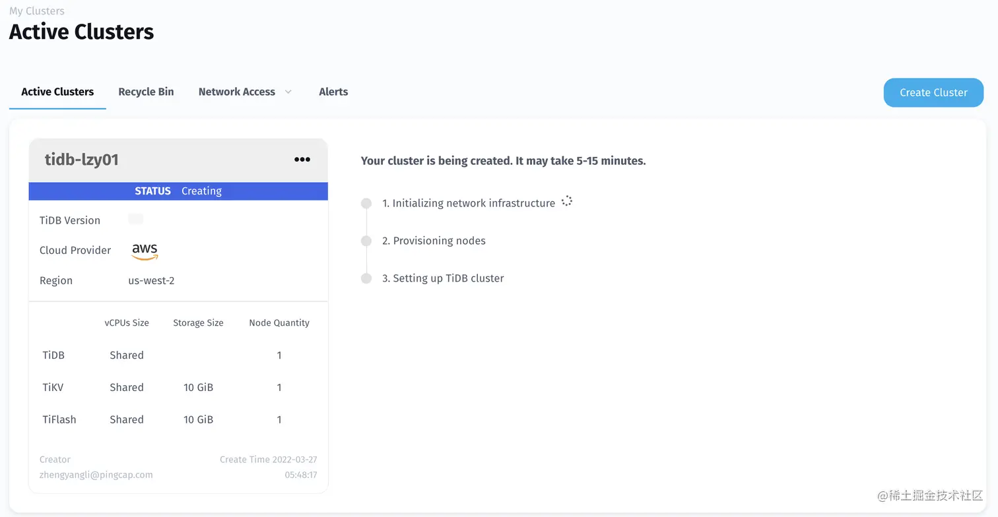The width and height of the screenshot is (998, 517).
Task: Click the My Clusters breadcrumb
Action: coord(37,11)
